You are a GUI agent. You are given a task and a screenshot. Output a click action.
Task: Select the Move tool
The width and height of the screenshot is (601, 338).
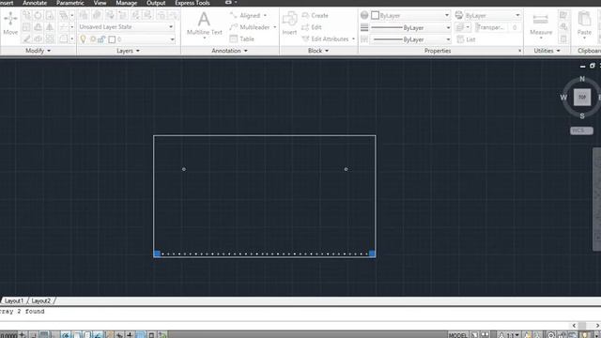click(x=10, y=23)
